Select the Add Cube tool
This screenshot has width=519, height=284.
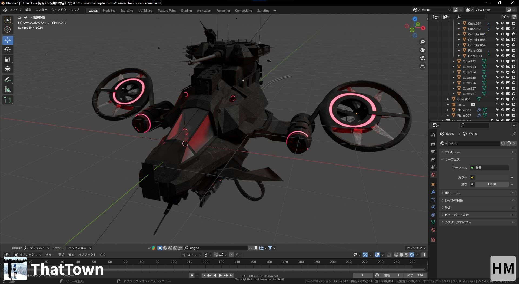tap(8, 100)
